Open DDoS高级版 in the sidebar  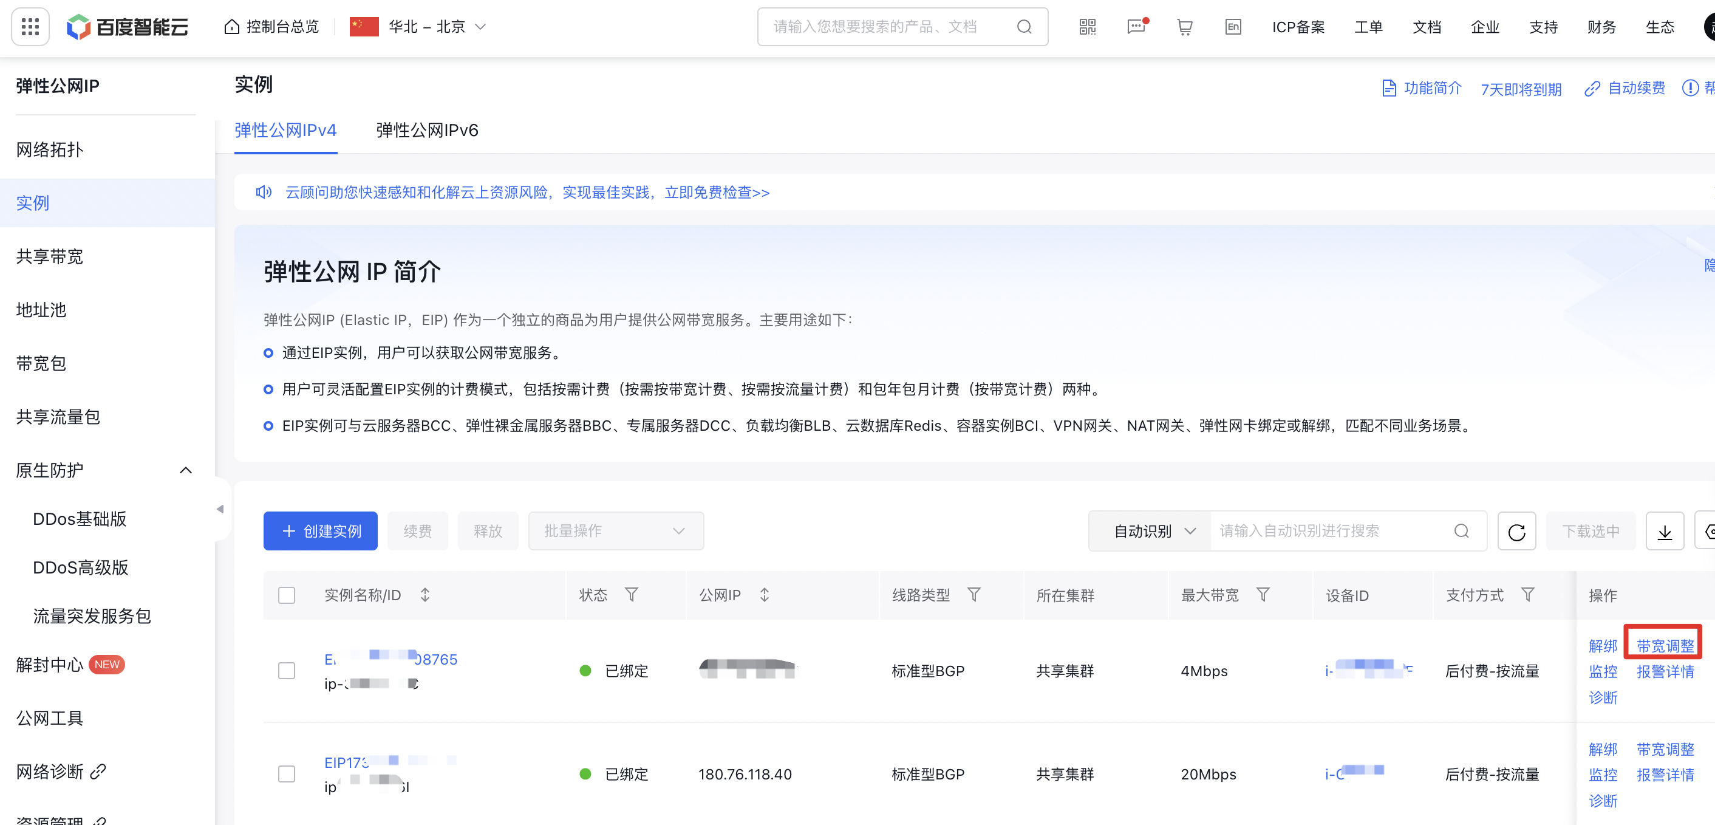pyautogui.click(x=81, y=568)
